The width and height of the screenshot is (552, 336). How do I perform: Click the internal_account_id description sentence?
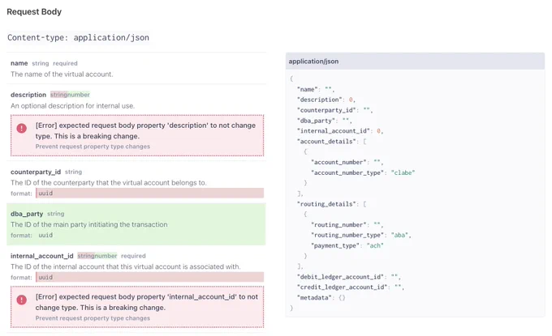click(x=125, y=266)
